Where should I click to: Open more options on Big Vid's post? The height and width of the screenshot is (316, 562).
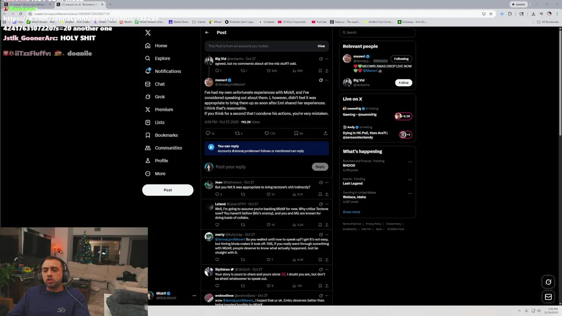point(326,59)
